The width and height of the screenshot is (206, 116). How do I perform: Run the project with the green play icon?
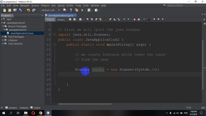(x=82, y=10)
